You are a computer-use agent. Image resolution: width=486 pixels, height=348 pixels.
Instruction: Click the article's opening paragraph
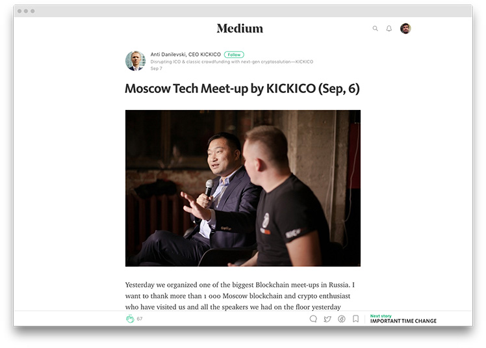(x=240, y=296)
